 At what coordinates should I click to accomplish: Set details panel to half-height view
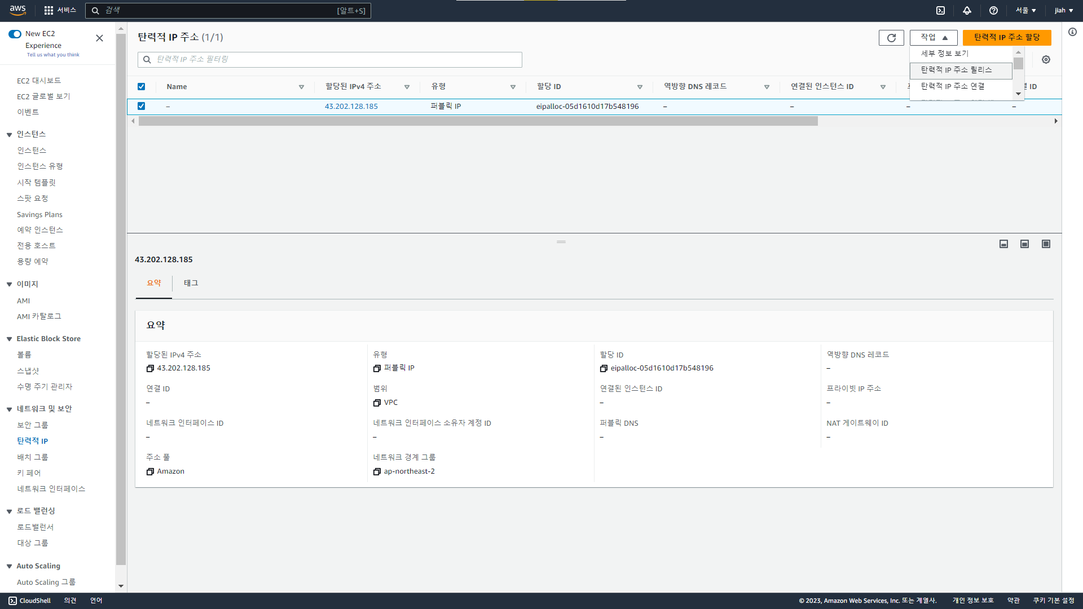(x=1024, y=244)
